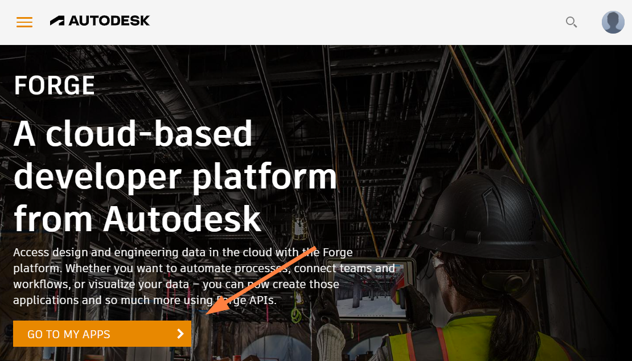Select the AUTODESK menu item in the header
The image size is (632, 361).
click(108, 20)
